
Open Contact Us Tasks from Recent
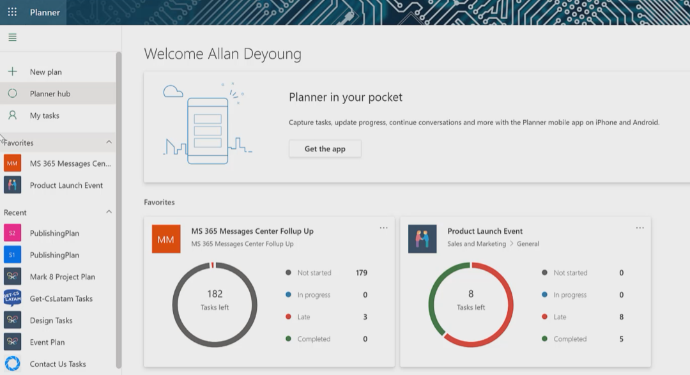click(58, 364)
